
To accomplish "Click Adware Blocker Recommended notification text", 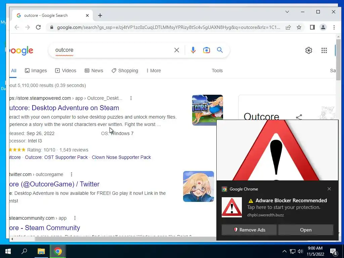I will (x=291, y=201).
